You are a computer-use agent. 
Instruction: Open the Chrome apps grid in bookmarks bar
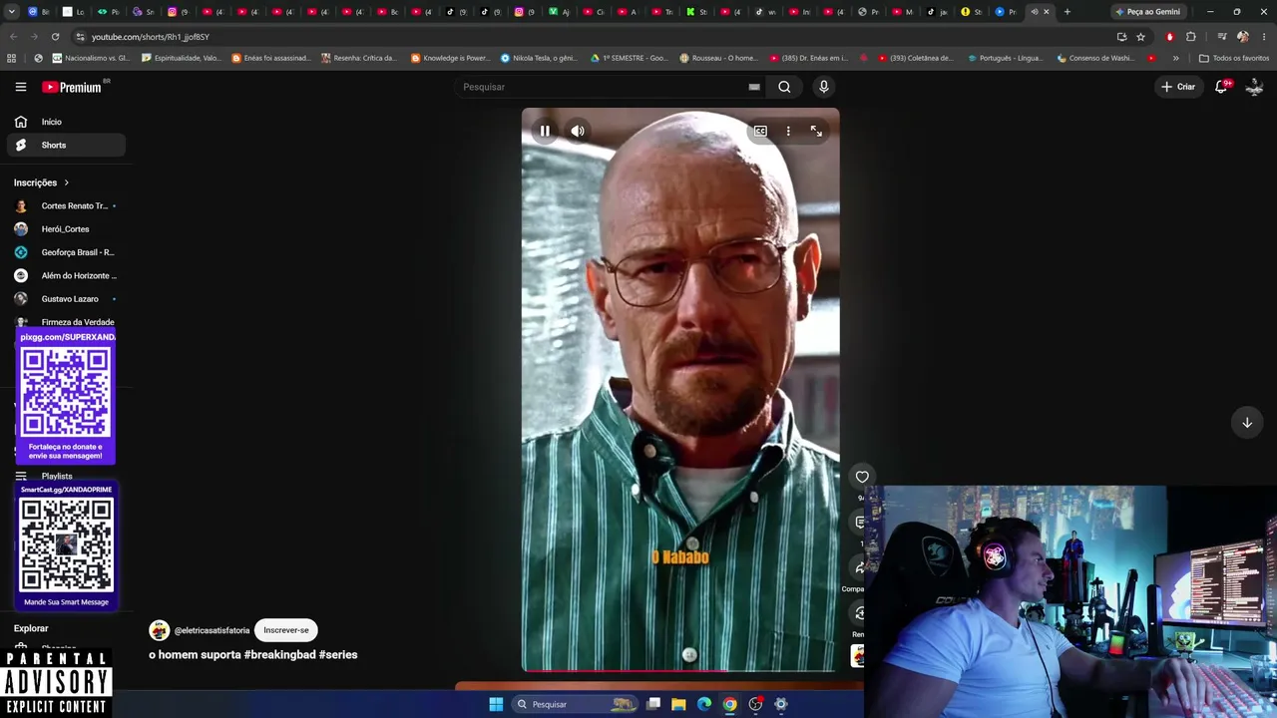[12, 58]
